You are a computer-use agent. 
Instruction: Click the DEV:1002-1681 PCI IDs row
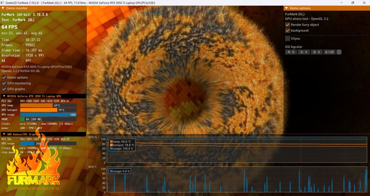click(36, 139)
